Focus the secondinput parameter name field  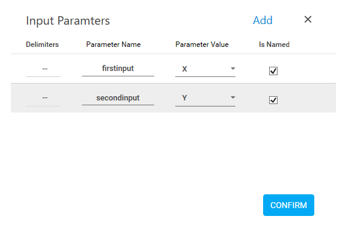118,98
